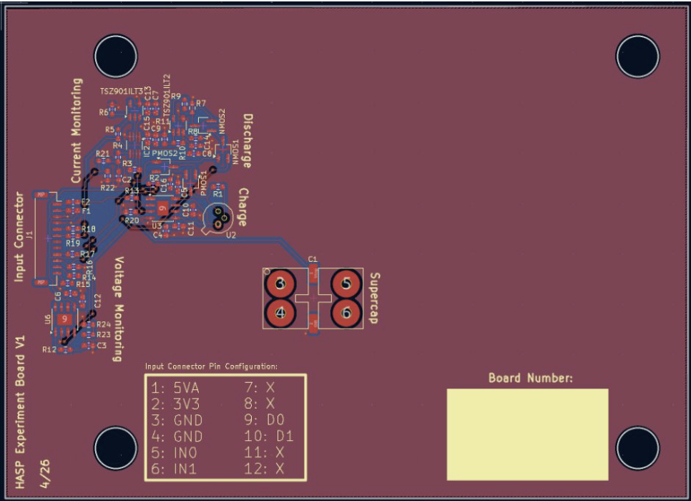Click the '10: D1' pin entry
Image resolution: width=691 pixels, height=501 pixels.
(x=269, y=436)
